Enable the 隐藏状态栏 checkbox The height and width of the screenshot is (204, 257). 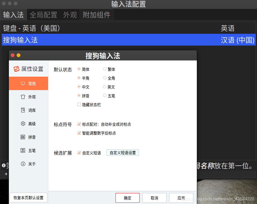point(79,105)
